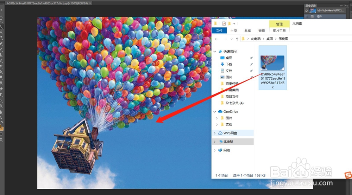Select the Zoom tool in Photoshop toolbar

[x=1, y=118]
